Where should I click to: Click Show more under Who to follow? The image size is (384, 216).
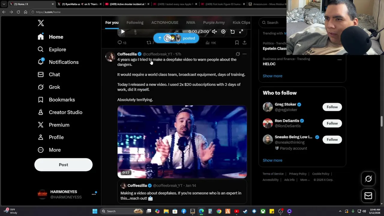point(272,160)
